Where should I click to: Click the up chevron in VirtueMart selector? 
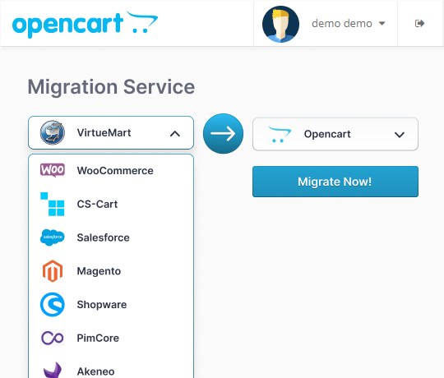point(175,134)
